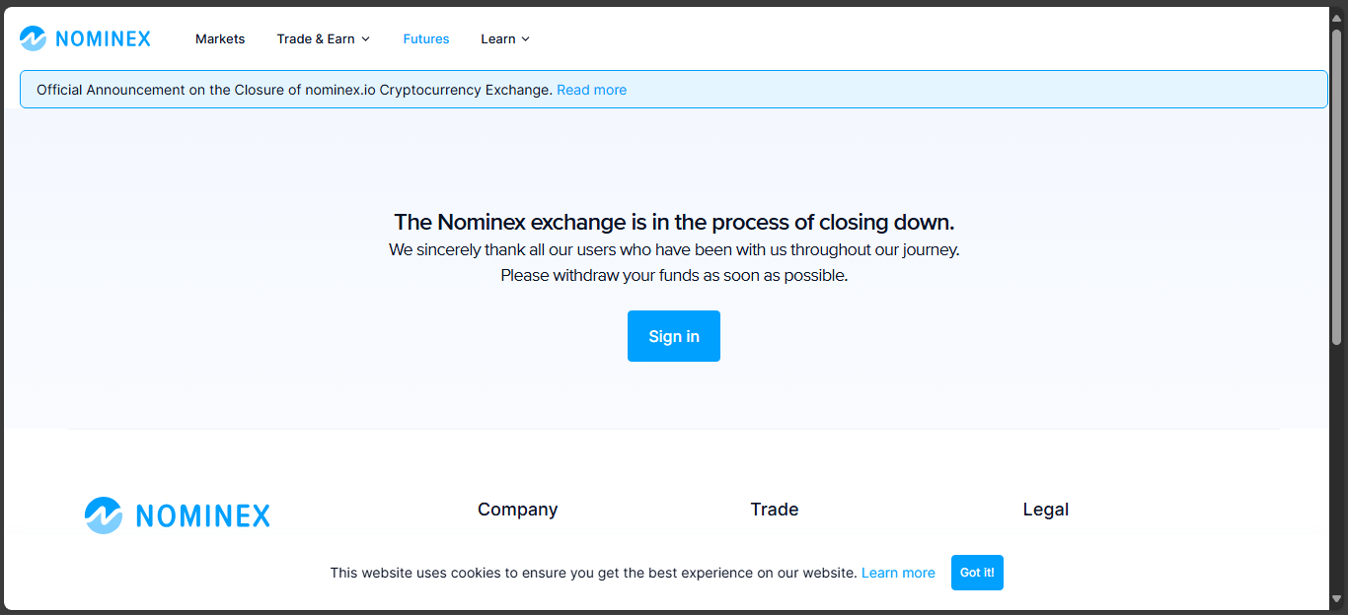
Task: Click the footer NOMINEX wordmark text
Action: [202, 515]
